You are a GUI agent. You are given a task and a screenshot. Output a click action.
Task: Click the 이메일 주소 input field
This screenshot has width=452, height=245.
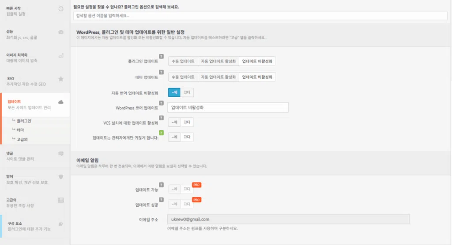[x=289, y=219]
